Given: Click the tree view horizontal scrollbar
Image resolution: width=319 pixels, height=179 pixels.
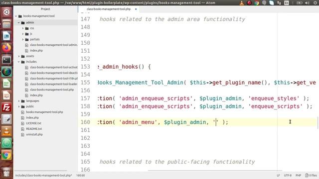Looking at the screenshot, I should (40, 171).
